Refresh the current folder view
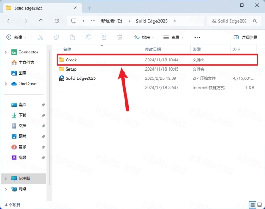265x209 pixels. click(x=57, y=21)
